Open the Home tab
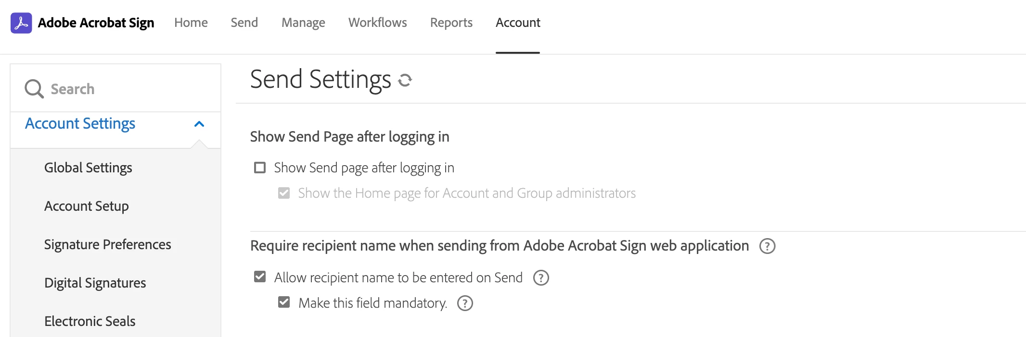 pos(191,23)
